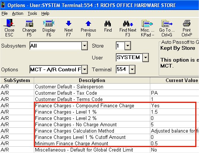Expand the Terminal 554 dropdown
The width and height of the screenshot is (199, 153).
coord(132,69)
